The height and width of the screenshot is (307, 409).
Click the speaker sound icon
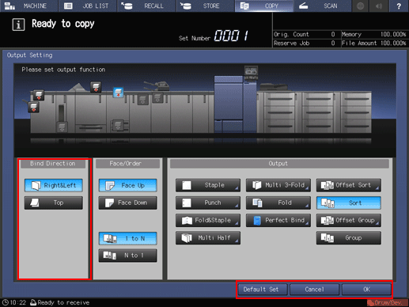point(379,6)
